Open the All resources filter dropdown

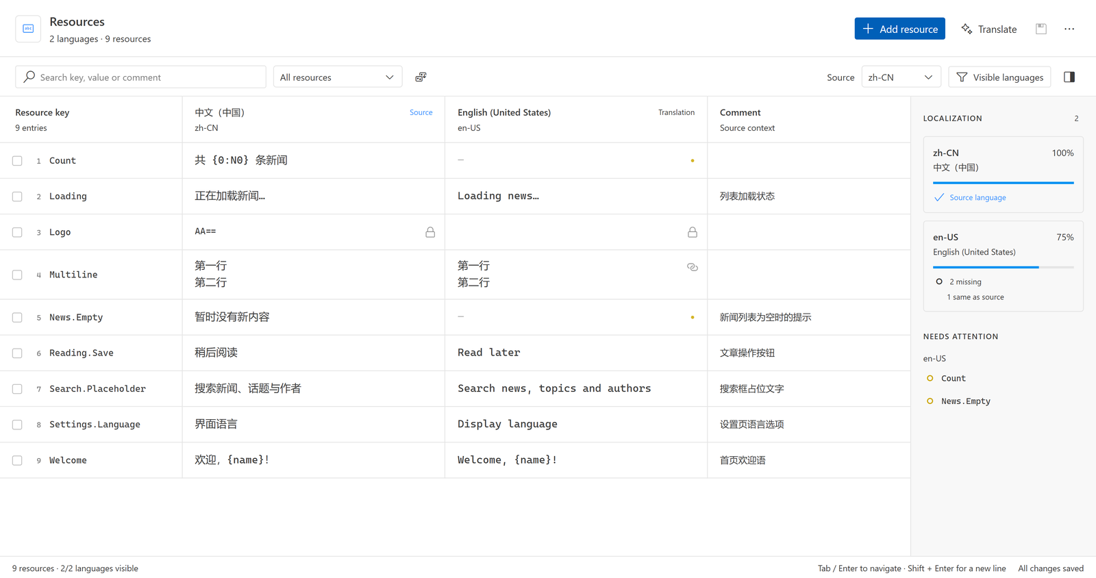click(x=338, y=77)
